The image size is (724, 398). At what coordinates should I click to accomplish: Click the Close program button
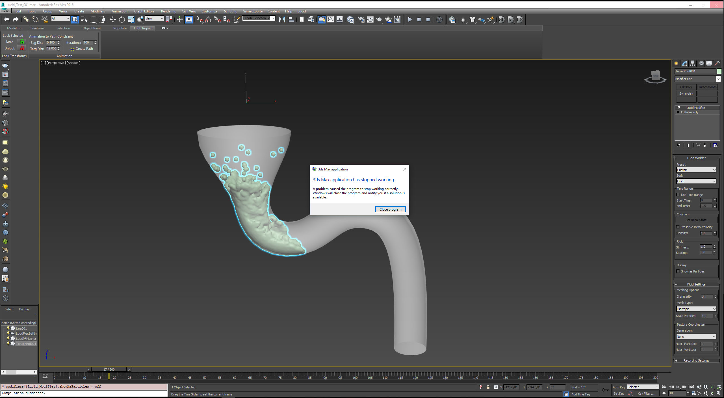click(x=390, y=209)
